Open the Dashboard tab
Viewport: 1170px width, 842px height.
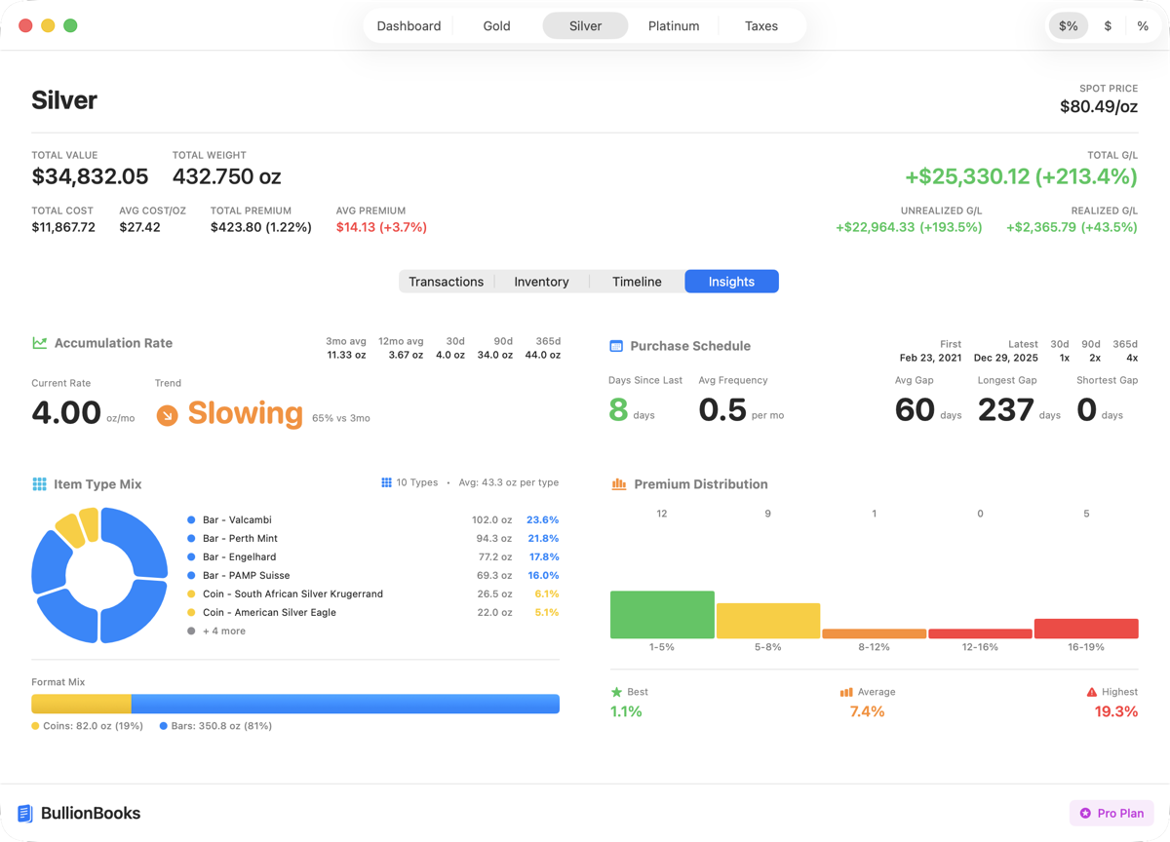point(409,26)
